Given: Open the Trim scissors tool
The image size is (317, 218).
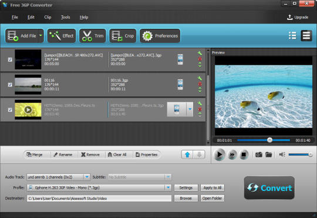Looking at the screenshot, I should 93,36.
